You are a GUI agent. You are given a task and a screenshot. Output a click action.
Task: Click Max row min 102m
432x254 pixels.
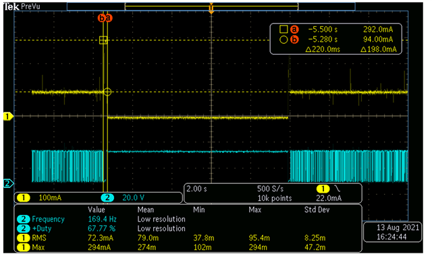[x=202, y=247]
